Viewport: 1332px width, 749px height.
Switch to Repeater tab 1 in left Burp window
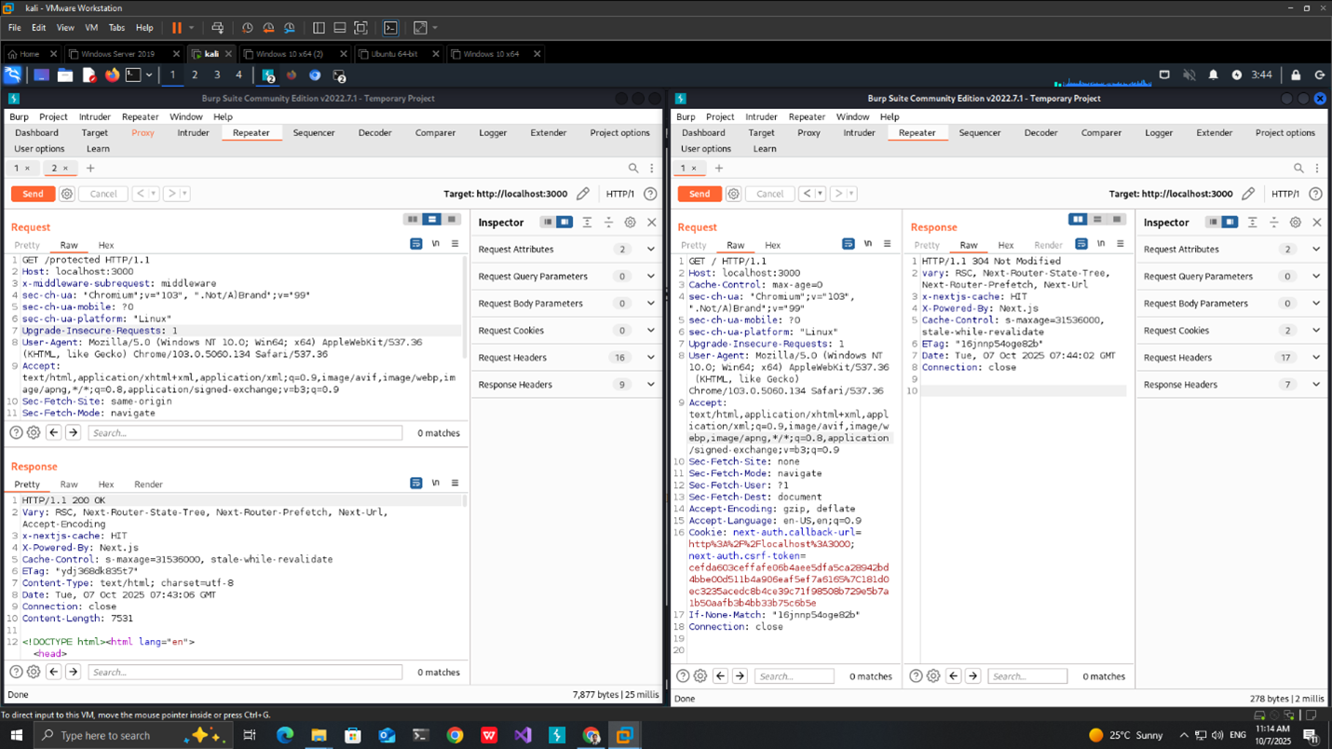tap(22, 169)
